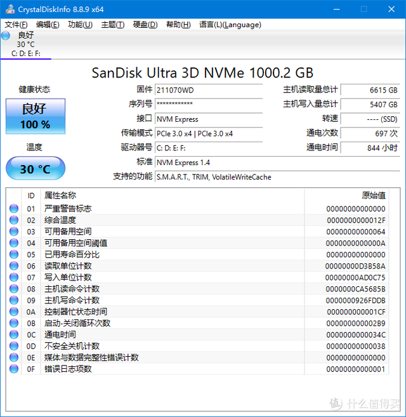Click the 属性名称 column header

[x=60, y=195]
